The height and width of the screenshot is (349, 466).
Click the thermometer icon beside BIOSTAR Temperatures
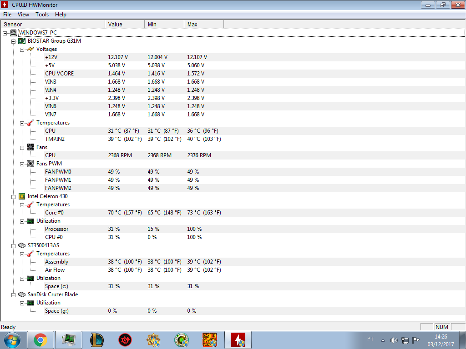pos(30,123)
